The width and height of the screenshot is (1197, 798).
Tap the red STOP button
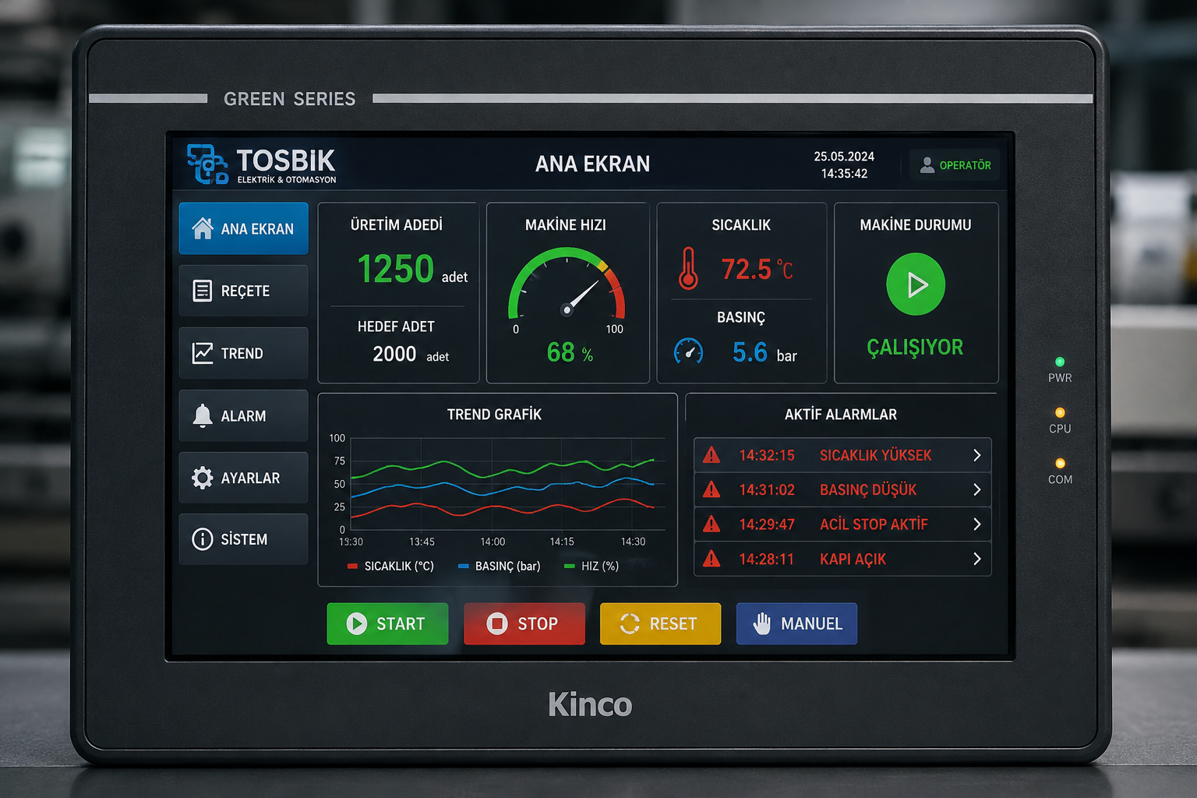(524, 623)
